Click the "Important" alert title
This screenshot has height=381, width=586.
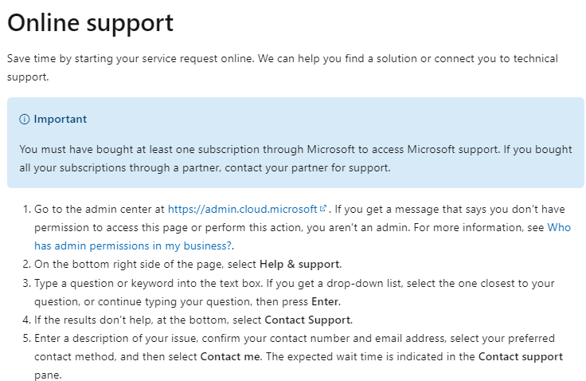click(60, 120)
